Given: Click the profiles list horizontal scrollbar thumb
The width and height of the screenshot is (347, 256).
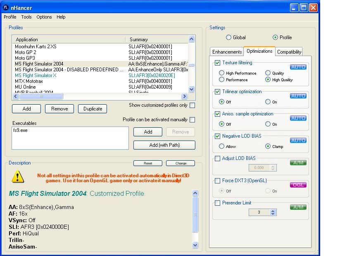Looking at the screenshot, I should point(41,96).
